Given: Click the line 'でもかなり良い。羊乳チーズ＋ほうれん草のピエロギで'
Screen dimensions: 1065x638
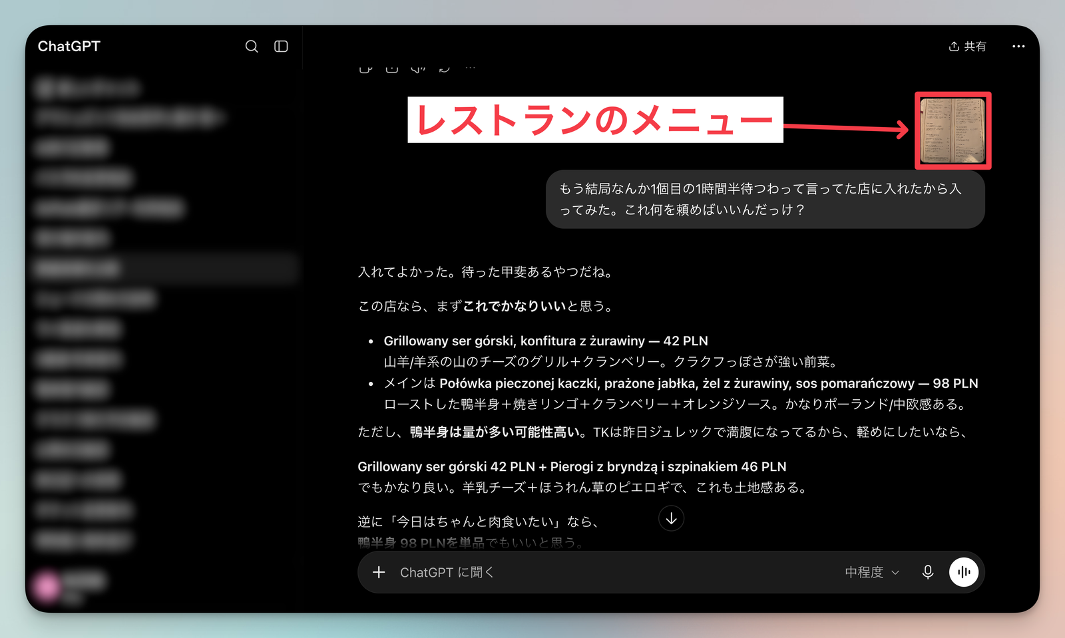Looking at the screenshot, I should click(x=583, y=488).
